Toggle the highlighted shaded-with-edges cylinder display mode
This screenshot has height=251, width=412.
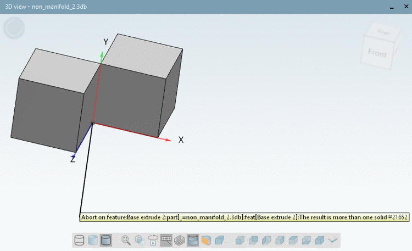(x=106, y=240)
